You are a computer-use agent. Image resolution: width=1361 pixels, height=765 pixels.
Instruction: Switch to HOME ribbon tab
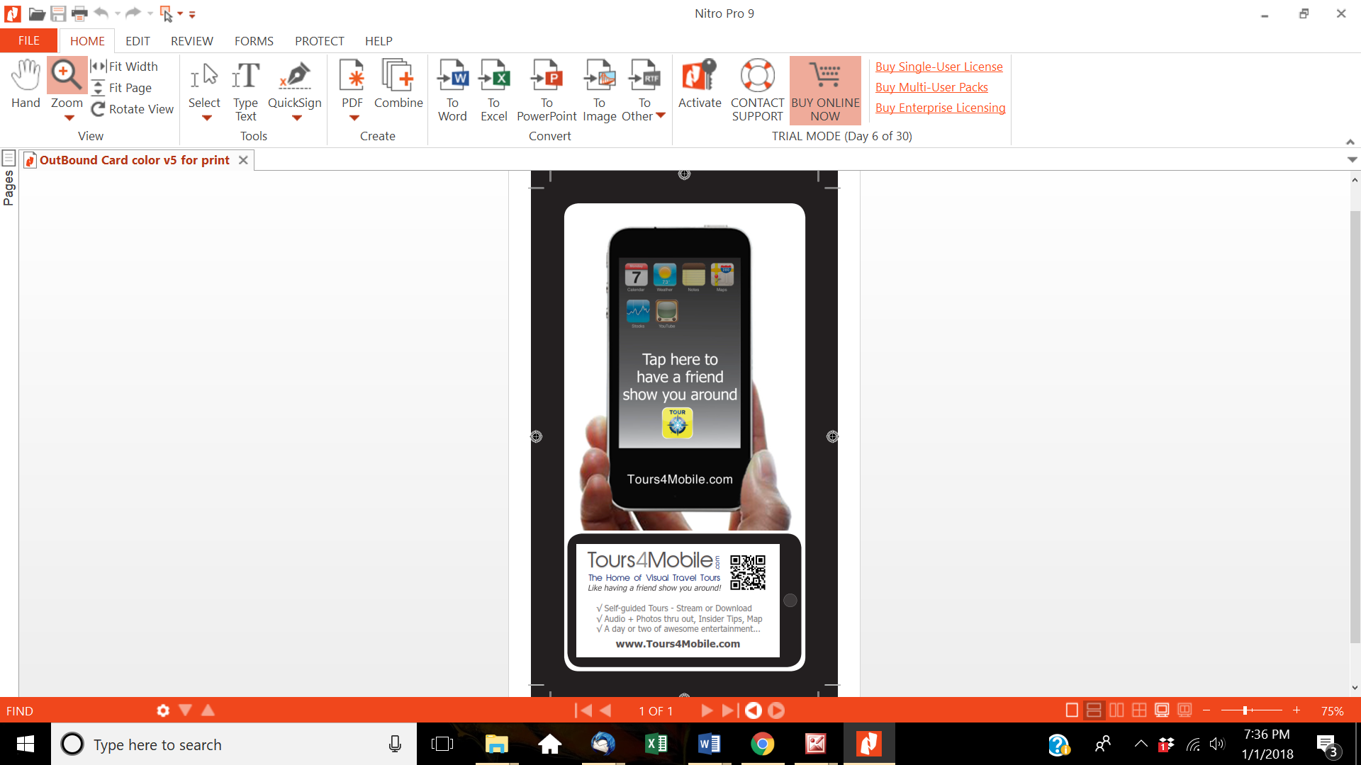click(87, 41)
